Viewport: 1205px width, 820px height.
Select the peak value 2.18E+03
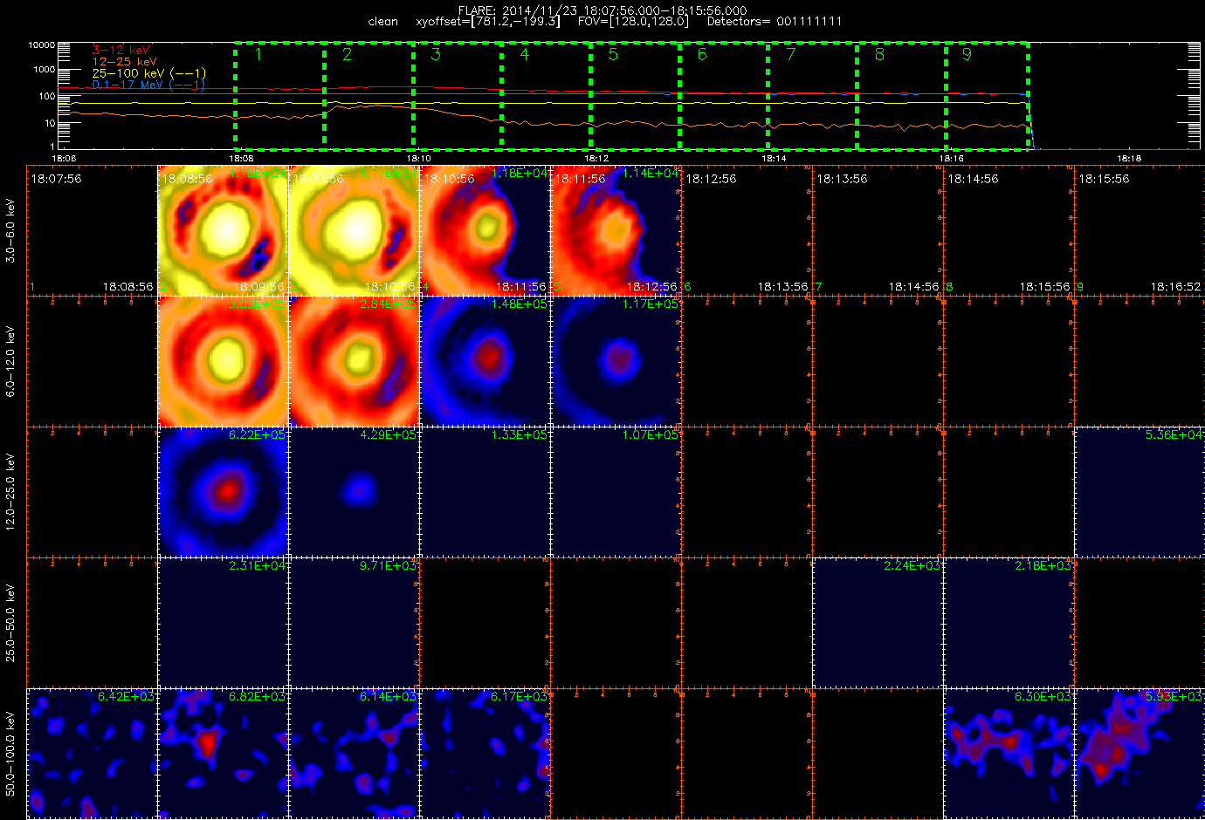pyautogui.click(x=1043, y=565)
